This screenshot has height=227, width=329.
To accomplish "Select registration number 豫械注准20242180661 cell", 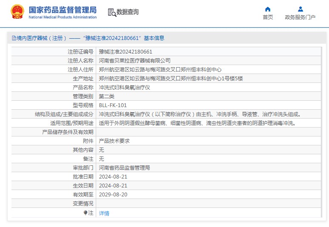I will (x=126, y=51).
